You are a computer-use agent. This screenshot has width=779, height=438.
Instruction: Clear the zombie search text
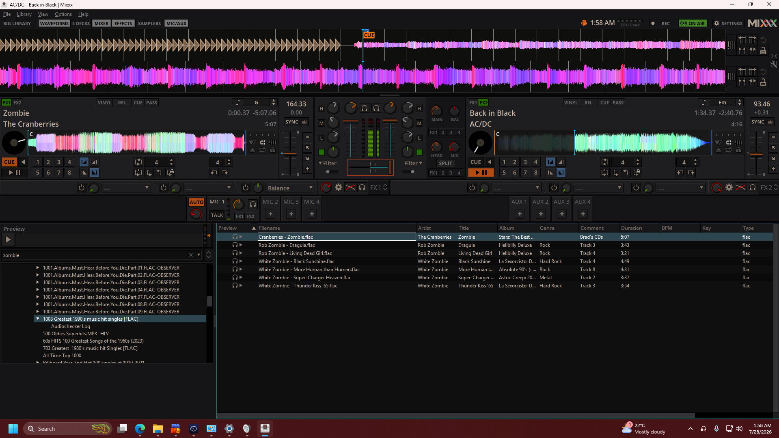coord(190,255)
